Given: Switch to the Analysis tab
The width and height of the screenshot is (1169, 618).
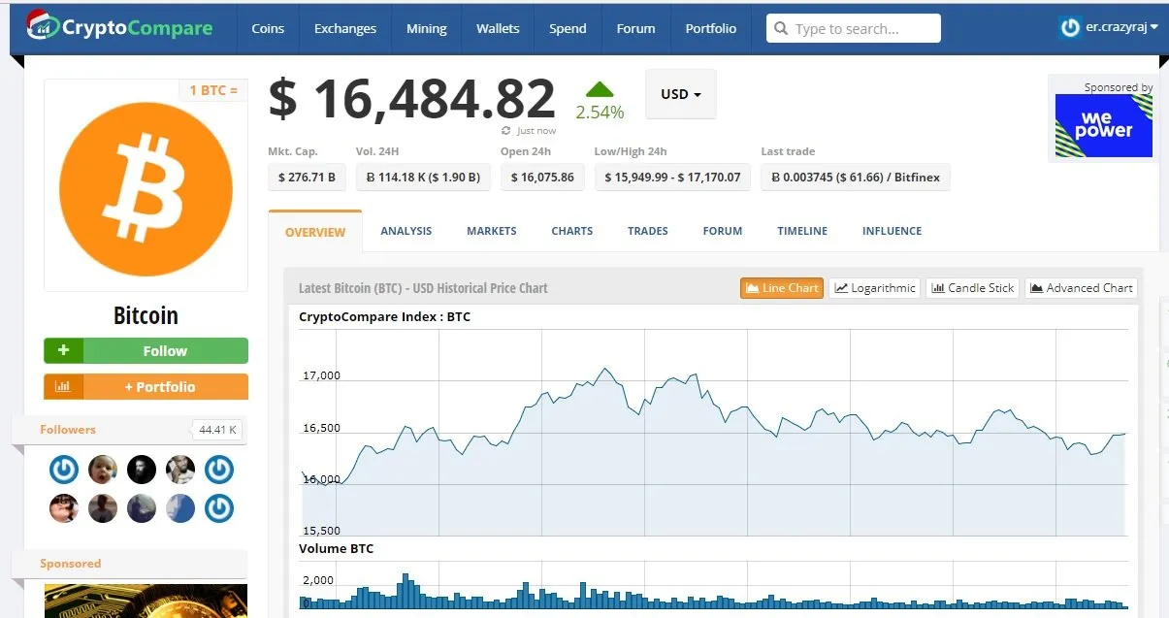Looking at the screenshot, I should tap(406, 231).
